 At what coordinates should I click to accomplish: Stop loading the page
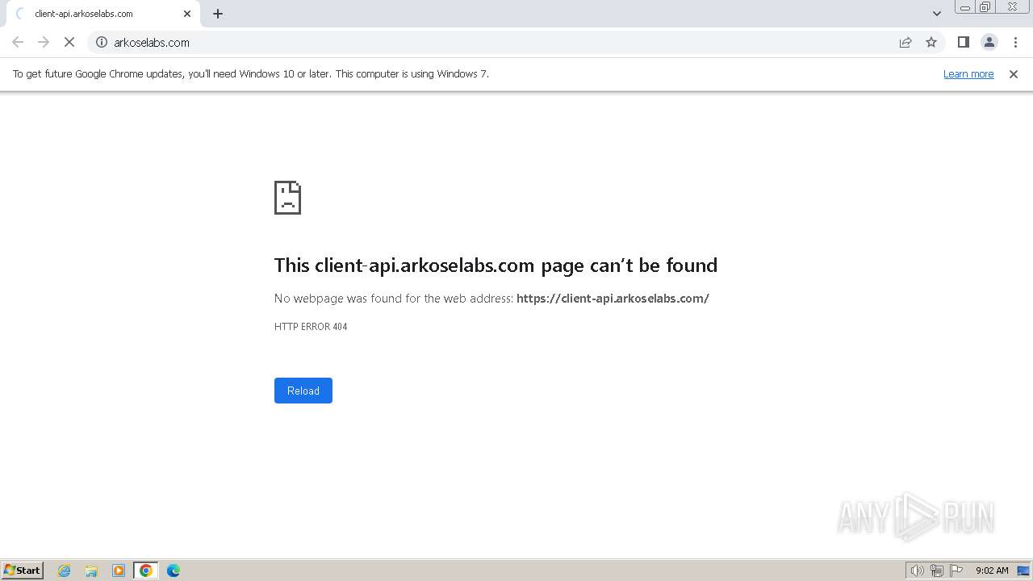[69, 42]
